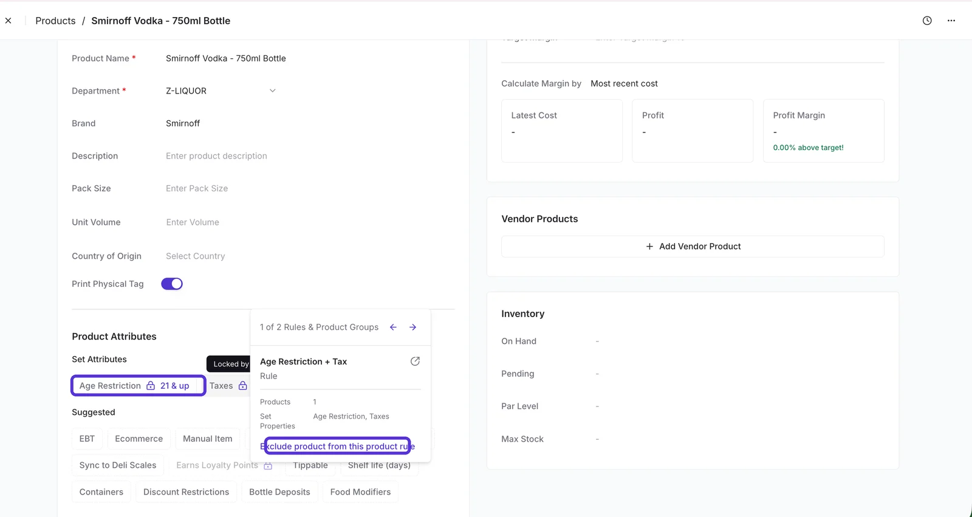This screenshot has width=972, height=517.
Task: Click the Profit card
Action: 693,131
